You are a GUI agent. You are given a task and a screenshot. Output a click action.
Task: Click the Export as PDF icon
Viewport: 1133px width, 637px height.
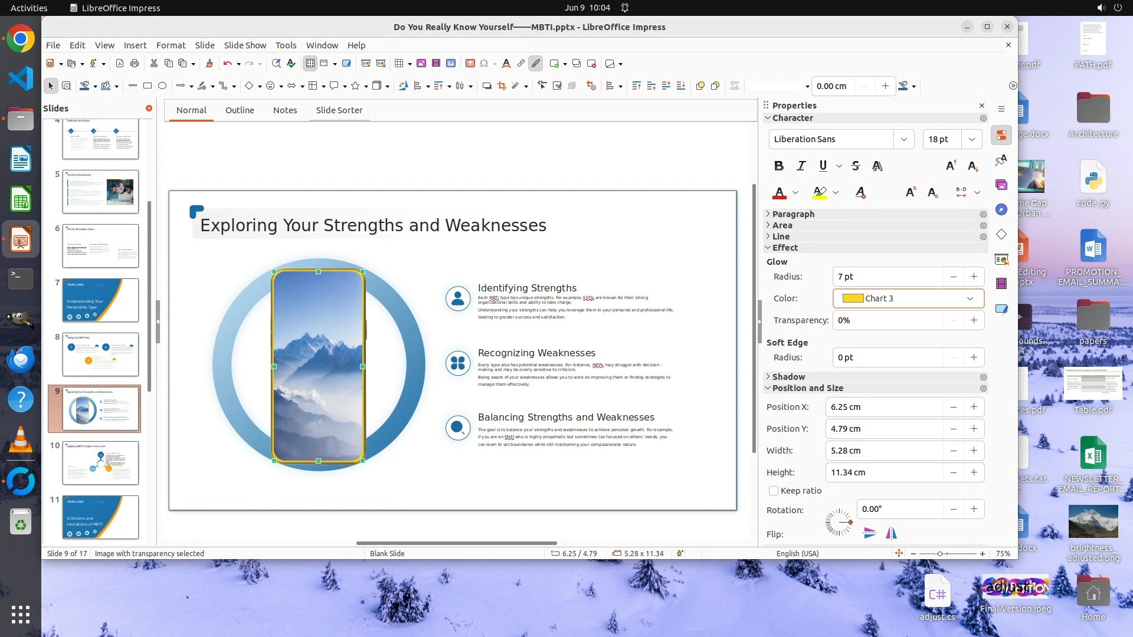(x=120, y=64)
